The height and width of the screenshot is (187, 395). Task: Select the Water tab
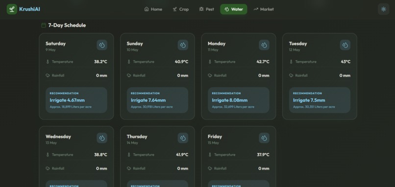coord(234,9)
